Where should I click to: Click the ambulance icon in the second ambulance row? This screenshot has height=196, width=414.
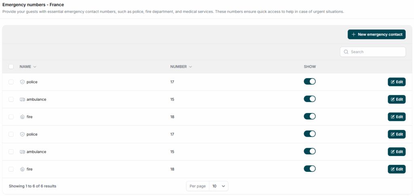(22, 152)
